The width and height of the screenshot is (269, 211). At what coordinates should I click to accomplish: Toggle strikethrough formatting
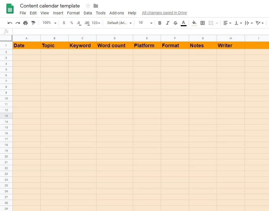coord(175,23)
